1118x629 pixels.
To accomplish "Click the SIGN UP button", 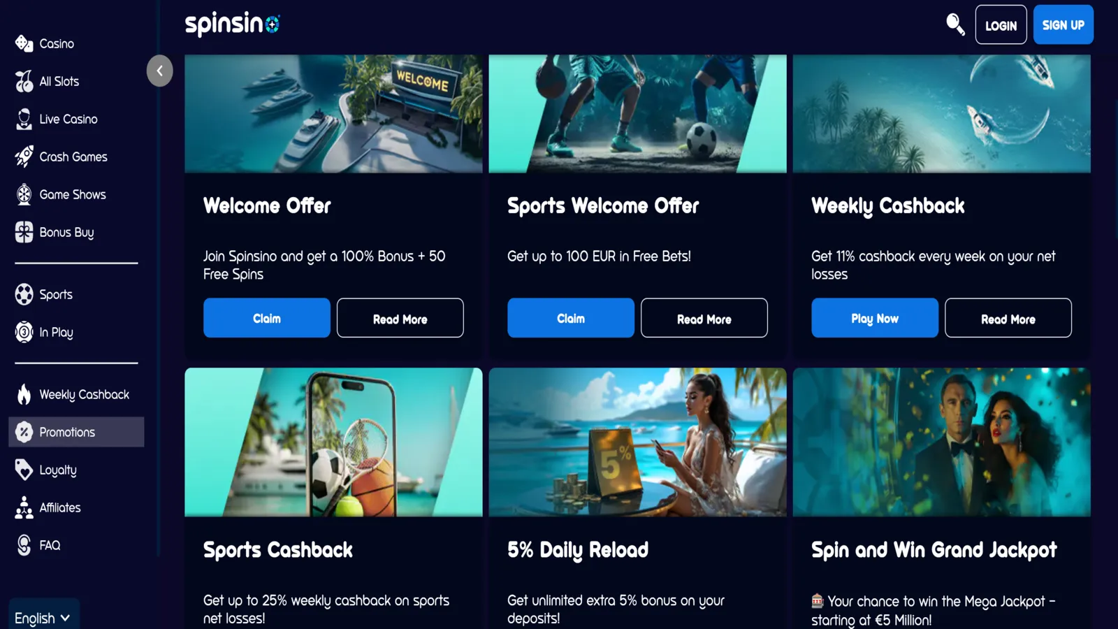I will [x=1063, y=24].
